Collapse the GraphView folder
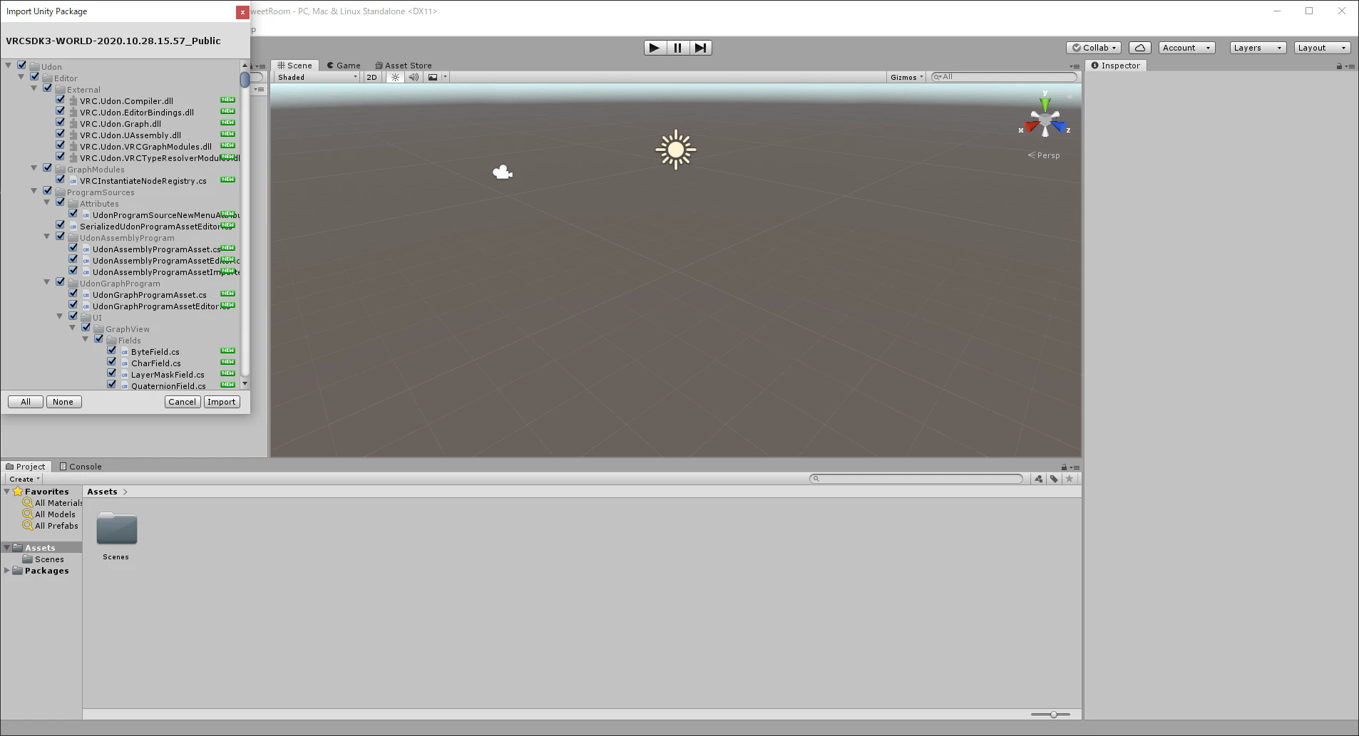The height and width of the screenshot is (736, 1359). pyautogui.click(x=73, y=328)
